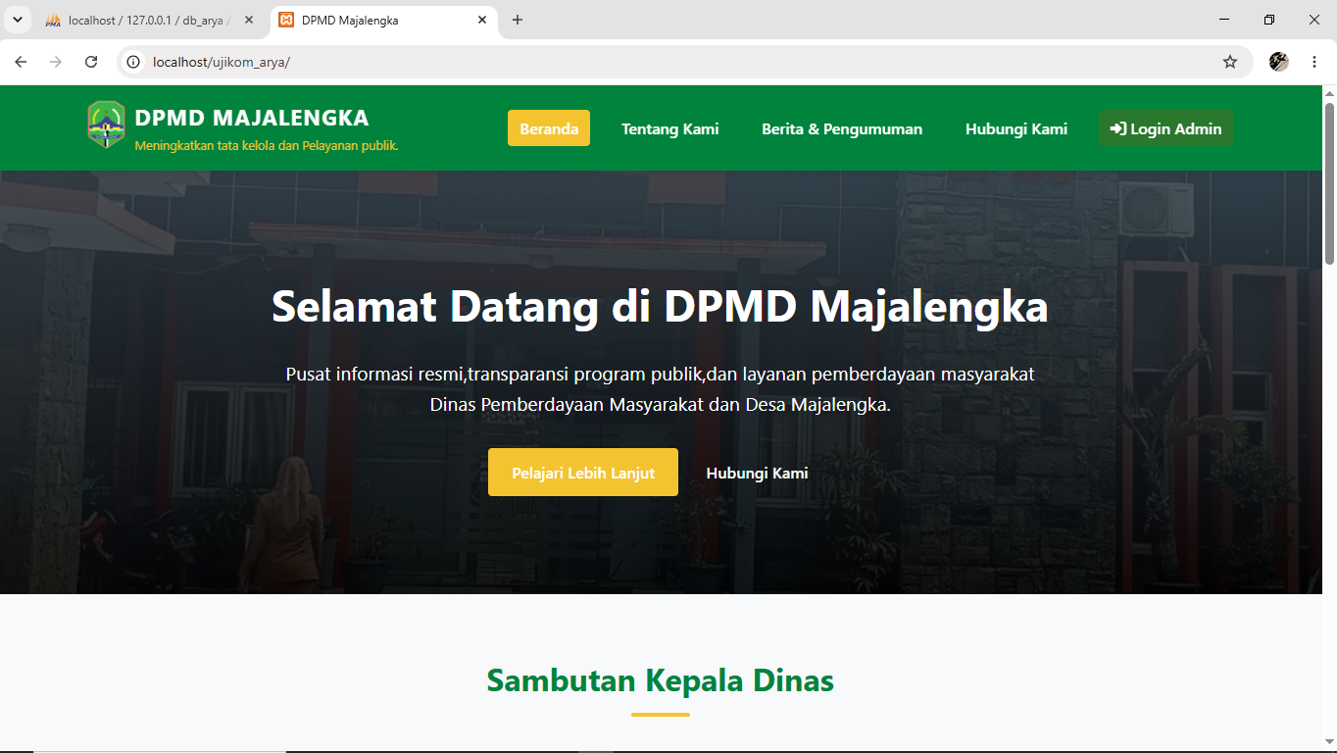
Task: Open Hubungi Kami in the navigation bar
Action: pyautogui.click(x=1016, y=128)
